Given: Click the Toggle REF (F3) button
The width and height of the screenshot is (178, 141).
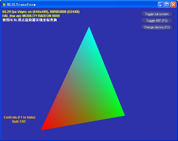Looking at the screenshot, I should (157, 21).
